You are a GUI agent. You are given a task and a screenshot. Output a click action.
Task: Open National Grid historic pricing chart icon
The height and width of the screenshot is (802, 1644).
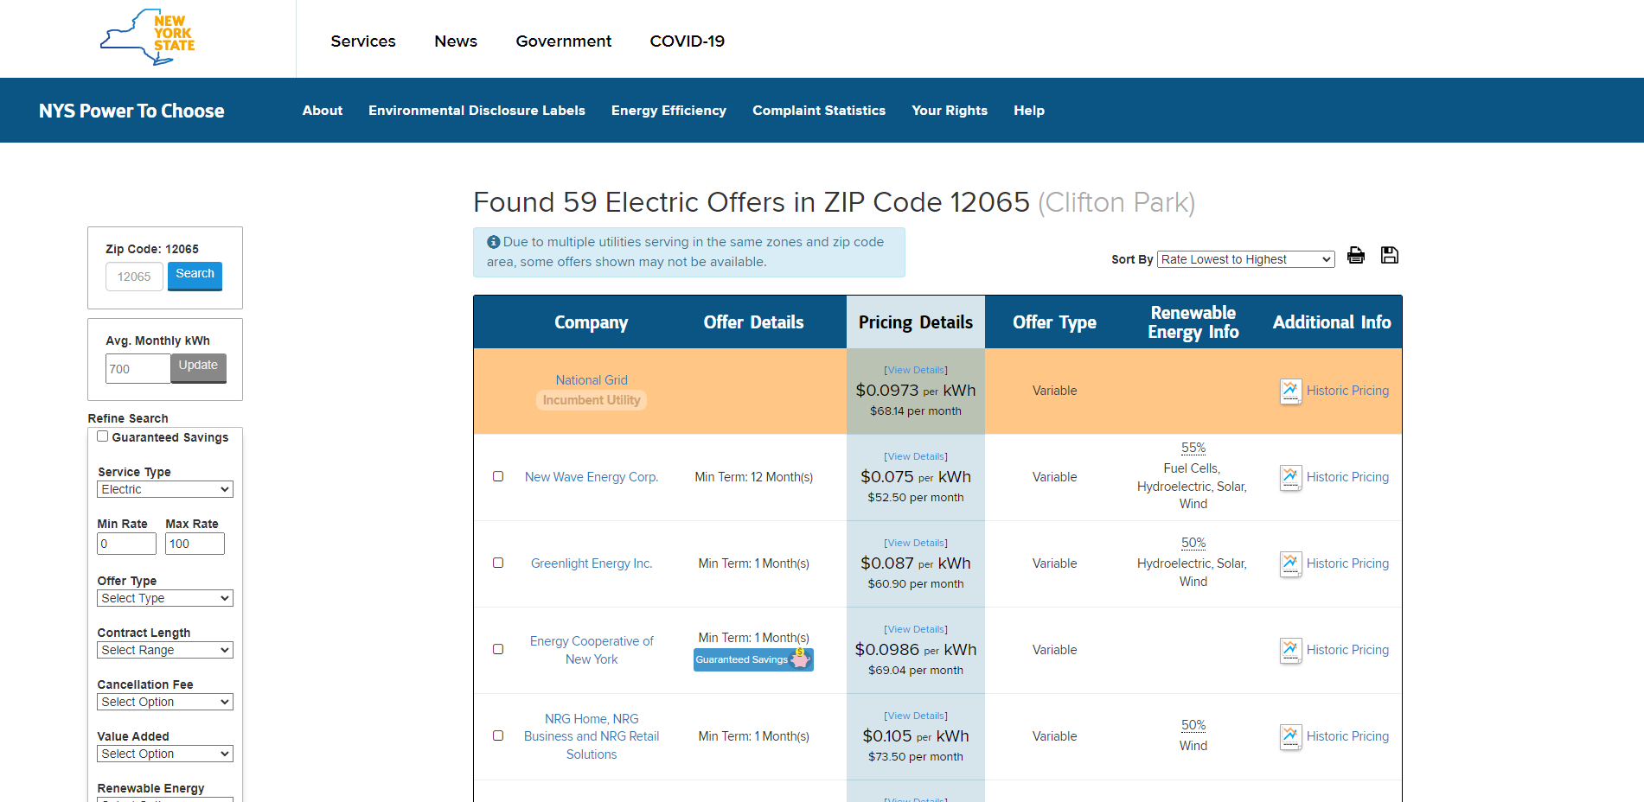pos(1290,391)
